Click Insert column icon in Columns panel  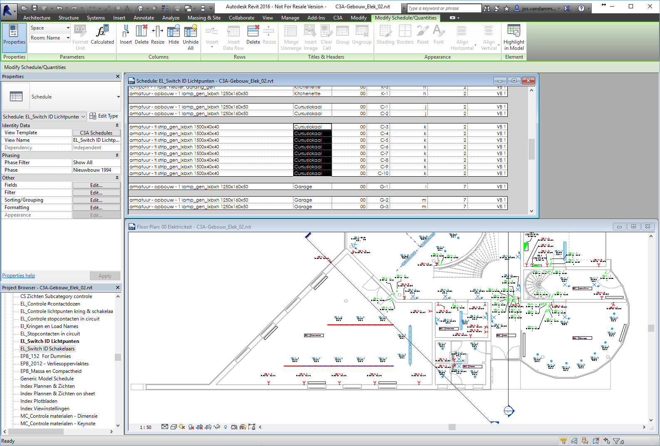(126, 31)
